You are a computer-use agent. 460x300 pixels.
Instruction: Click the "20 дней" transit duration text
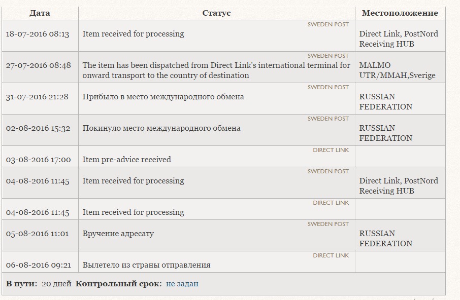pos(56,284)
